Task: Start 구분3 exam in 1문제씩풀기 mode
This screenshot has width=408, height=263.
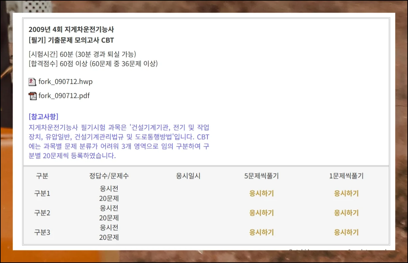Action: tap(346, 233)
